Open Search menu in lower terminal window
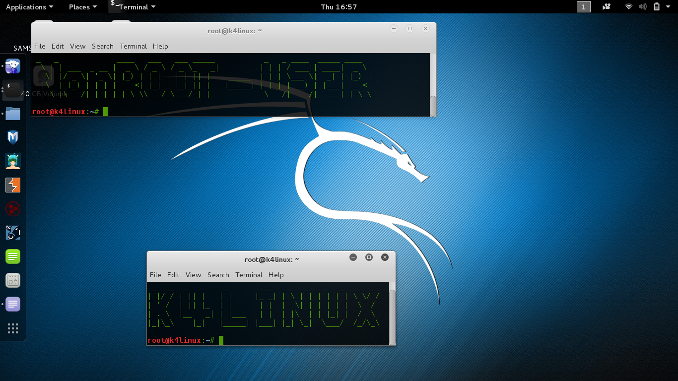Image resolution: width=678 pixels, height=381 pixels. (x=218, y=275)
